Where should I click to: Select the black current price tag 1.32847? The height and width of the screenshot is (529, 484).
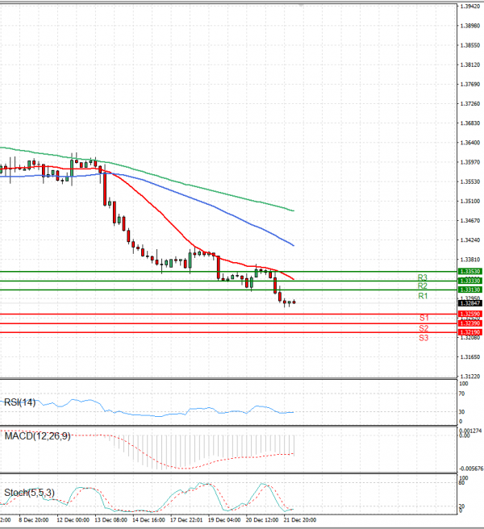470,303
